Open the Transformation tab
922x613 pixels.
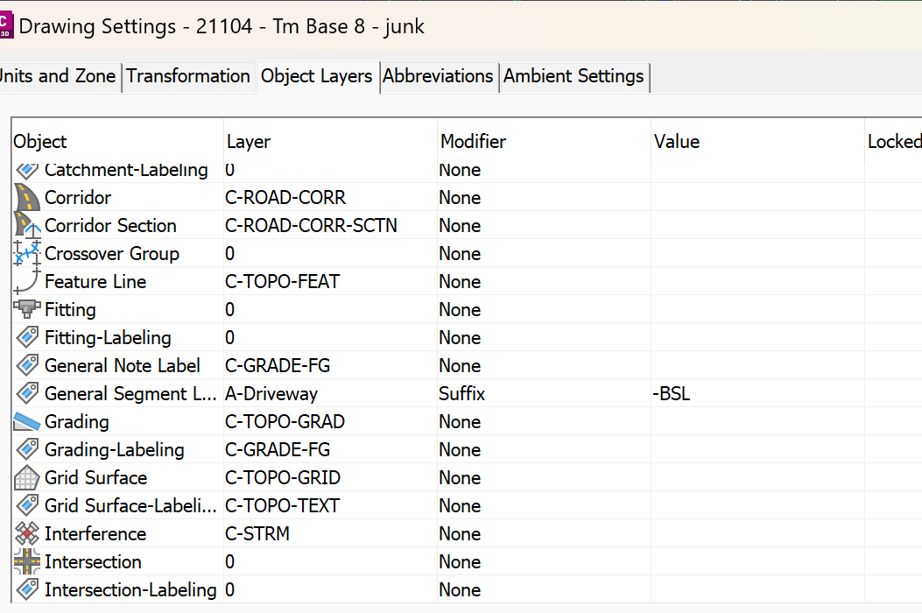188,77
